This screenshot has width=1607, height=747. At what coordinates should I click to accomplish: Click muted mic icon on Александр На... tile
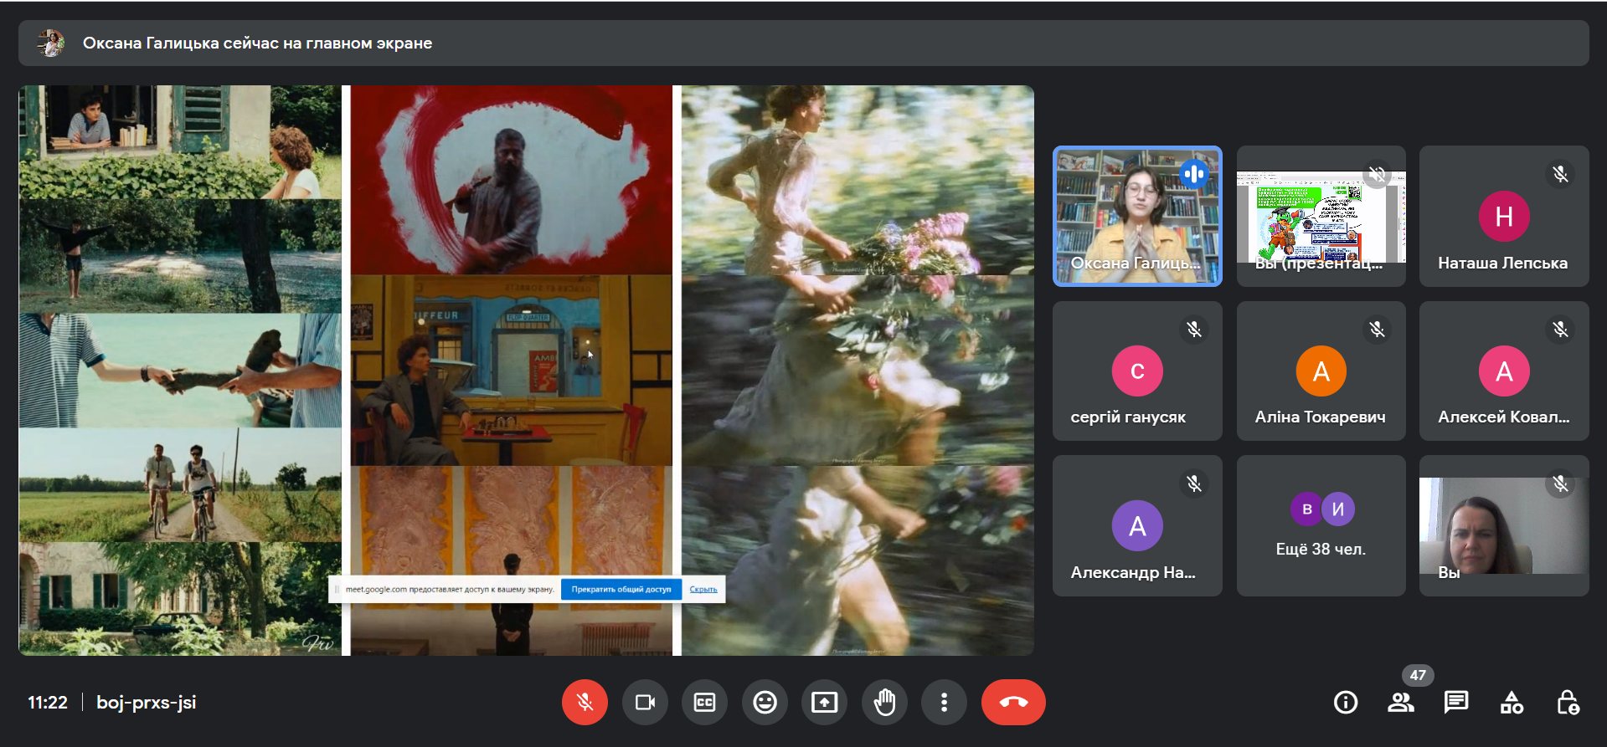[1194, 484]
